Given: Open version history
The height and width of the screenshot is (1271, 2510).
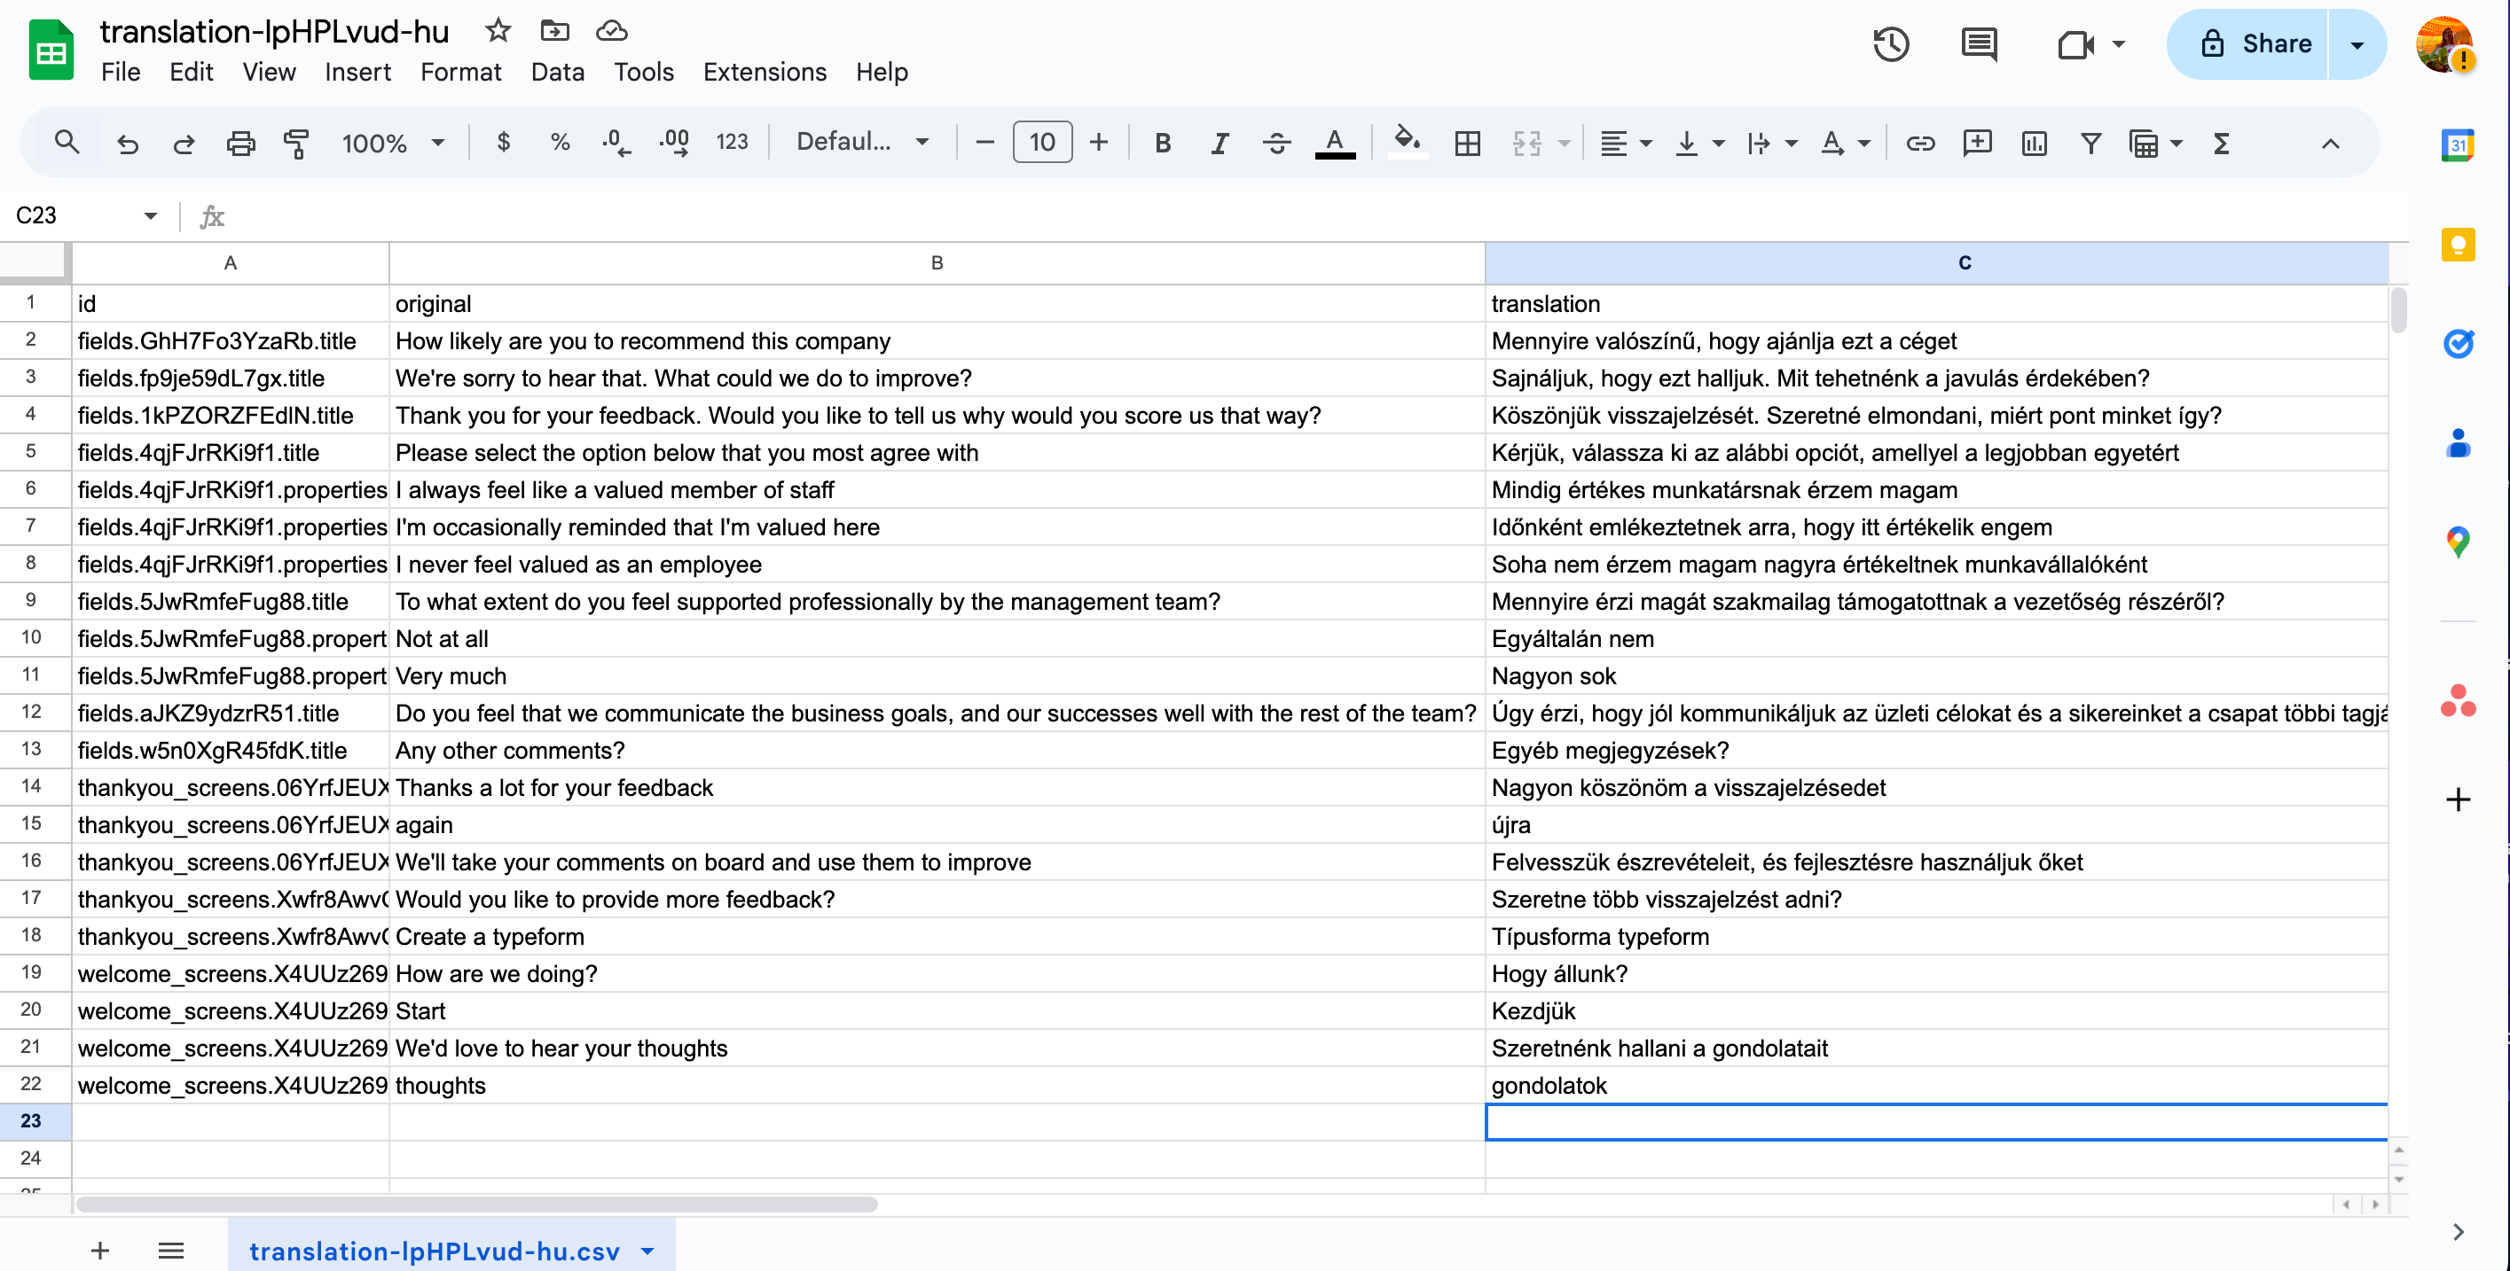Looking at the screenshot, I should coord(1891,43).
